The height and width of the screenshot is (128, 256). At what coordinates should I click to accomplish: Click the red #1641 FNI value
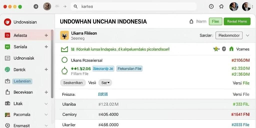(x=240, y=114)
